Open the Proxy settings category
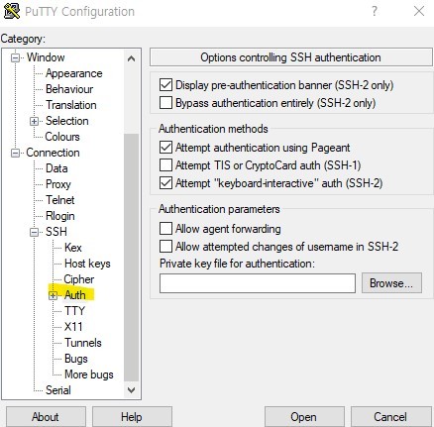 58,184
